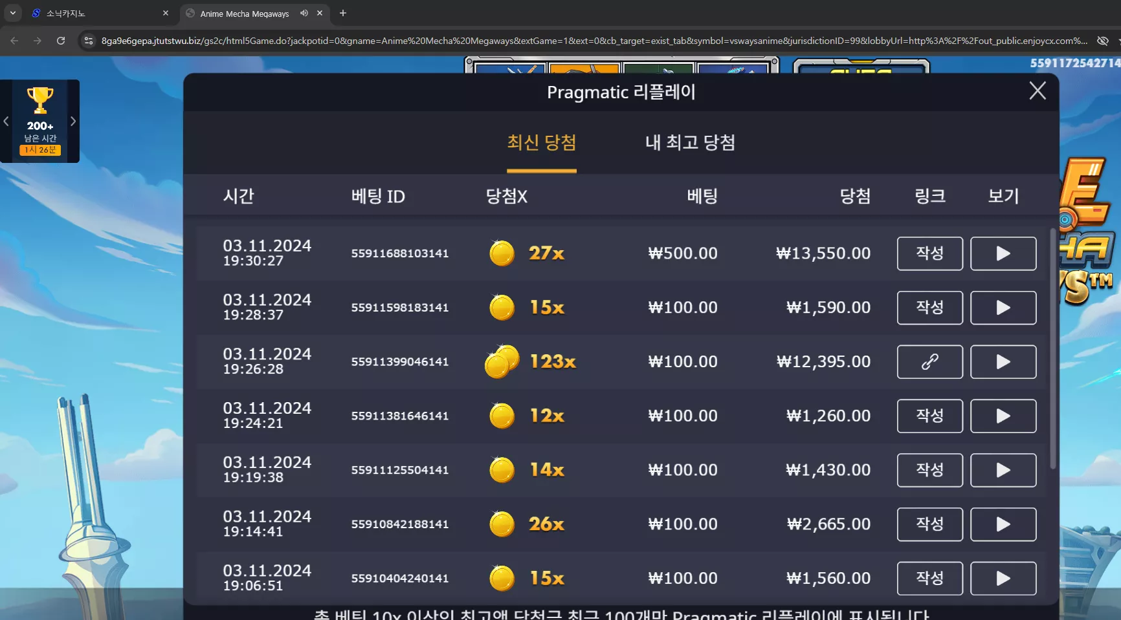Click bet ID 55910842188141

click(400, 524)
